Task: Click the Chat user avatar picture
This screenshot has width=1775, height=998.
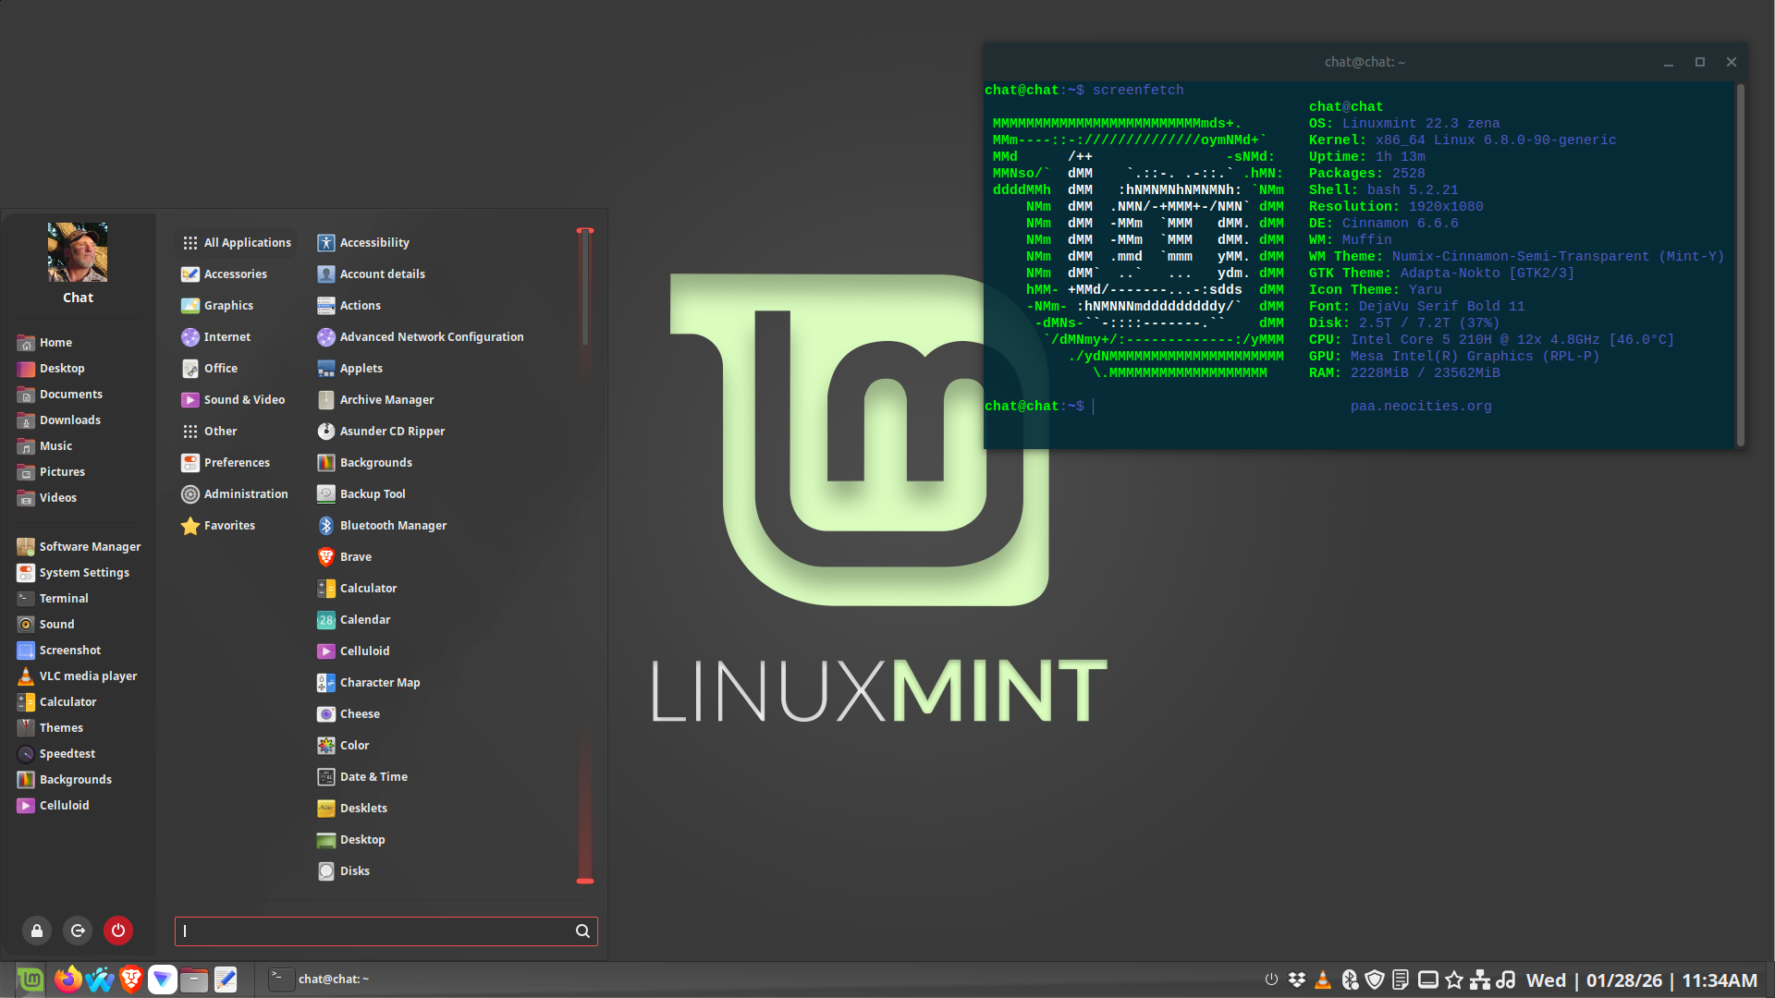Action: [x=78, y=252]
